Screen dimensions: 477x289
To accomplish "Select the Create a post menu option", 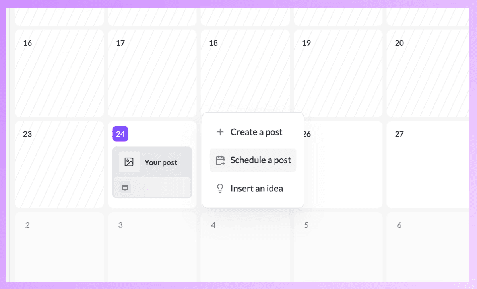I will (x=256, y=132).
